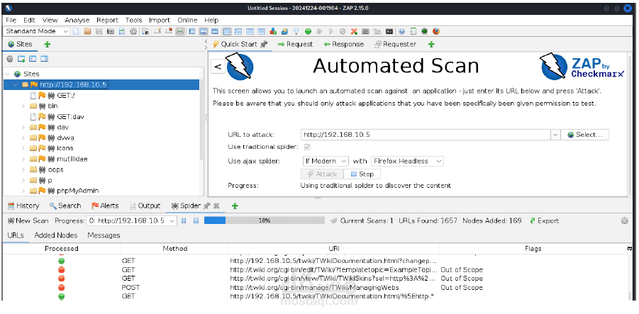This screenshot has width=639, height=314.
Task: Open Options via the gear toolbar icon
Action: 133,31
